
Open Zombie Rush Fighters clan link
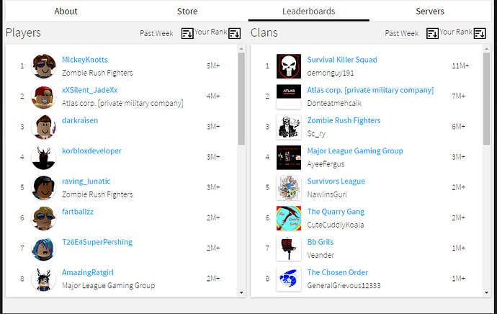pos(344,120)
